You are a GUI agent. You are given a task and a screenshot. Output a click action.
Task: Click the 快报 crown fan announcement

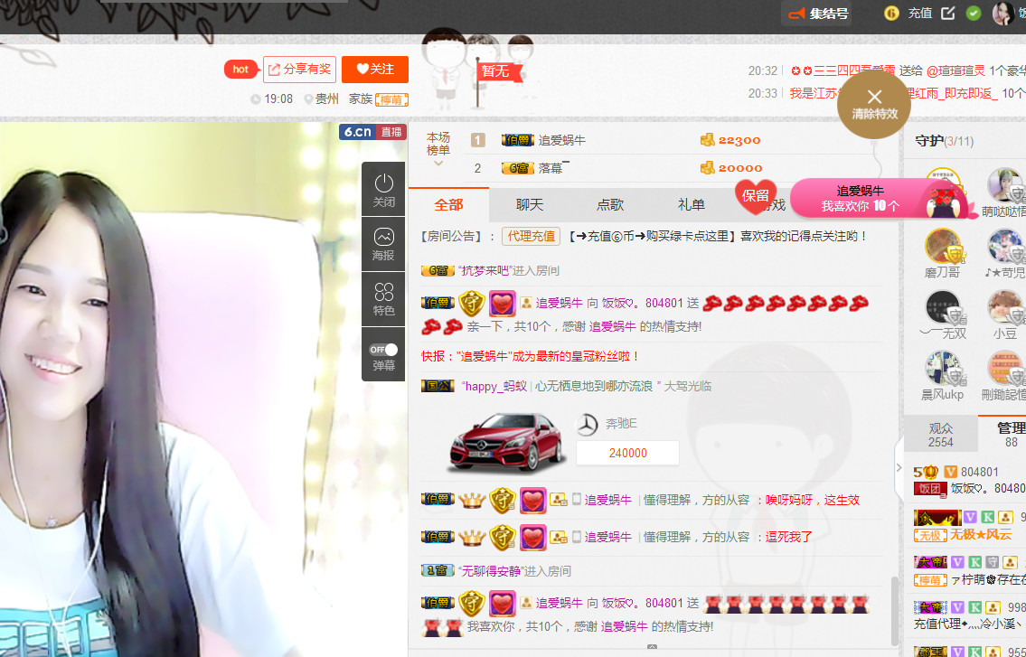[530, 356]
